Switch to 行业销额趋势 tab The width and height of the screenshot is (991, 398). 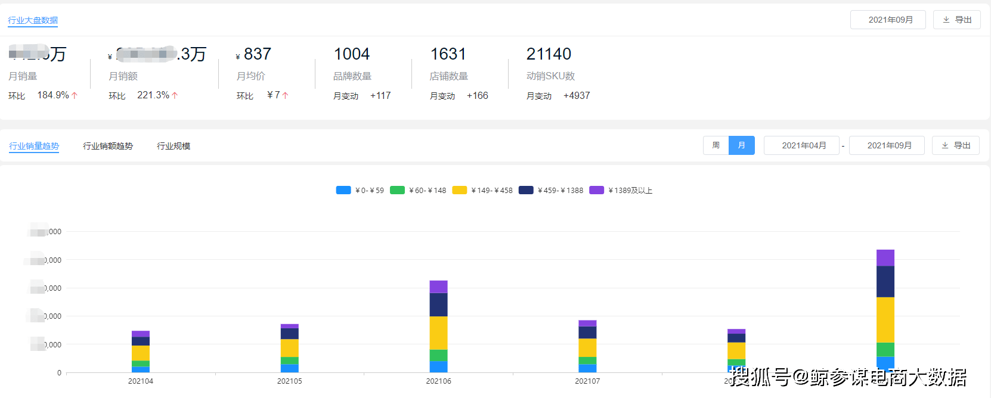coord(108,146)
